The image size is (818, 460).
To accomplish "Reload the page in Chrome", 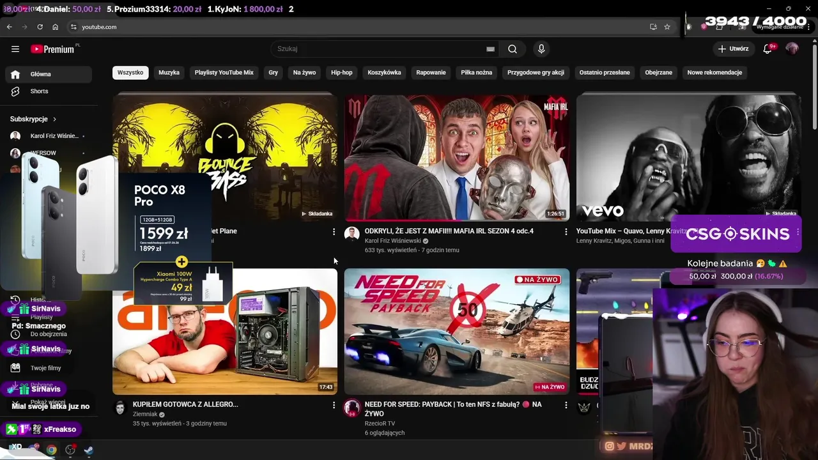I will (40, 27).
